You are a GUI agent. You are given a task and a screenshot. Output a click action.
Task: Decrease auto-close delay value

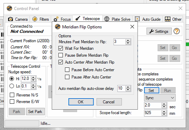pos(128,90)
